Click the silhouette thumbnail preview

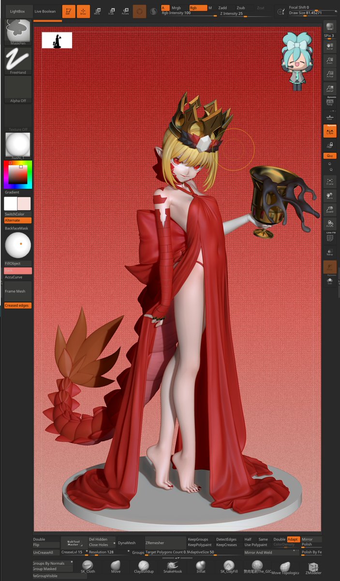(x=57, y=40)
